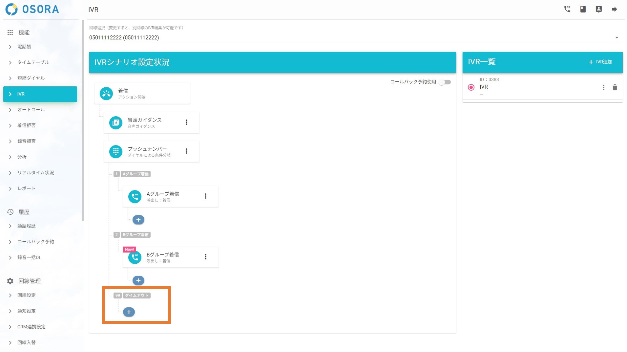The height and width of the screenshot is (352, 627).
Task: Open three-dot menu for Bグループ着信
Action: pos(206,257)
